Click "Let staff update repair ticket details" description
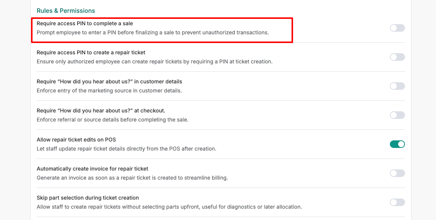 [126, 149]
